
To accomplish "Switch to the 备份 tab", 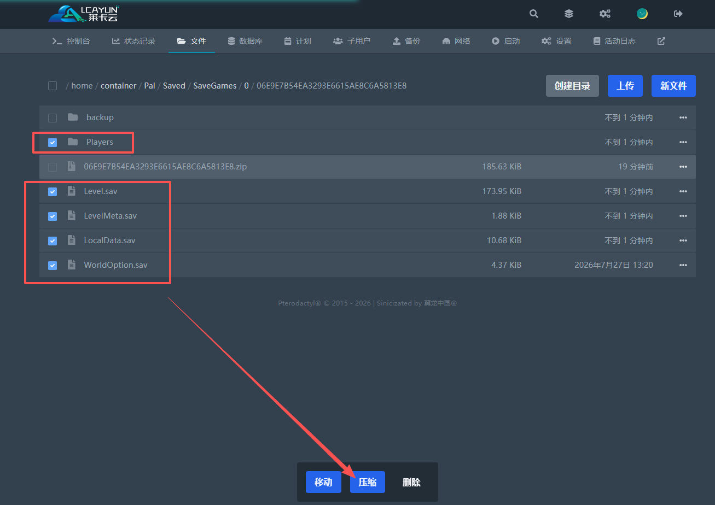I will [x=406, y=41].
